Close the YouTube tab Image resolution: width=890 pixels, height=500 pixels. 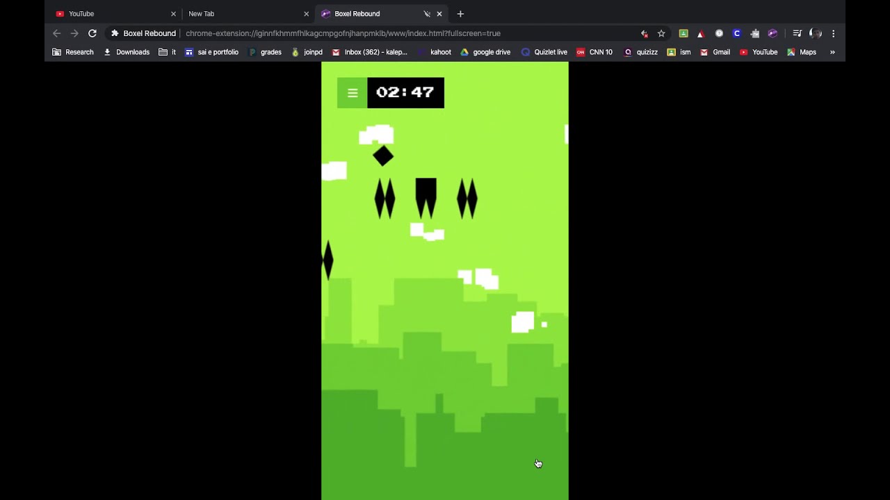coord(173,14)
